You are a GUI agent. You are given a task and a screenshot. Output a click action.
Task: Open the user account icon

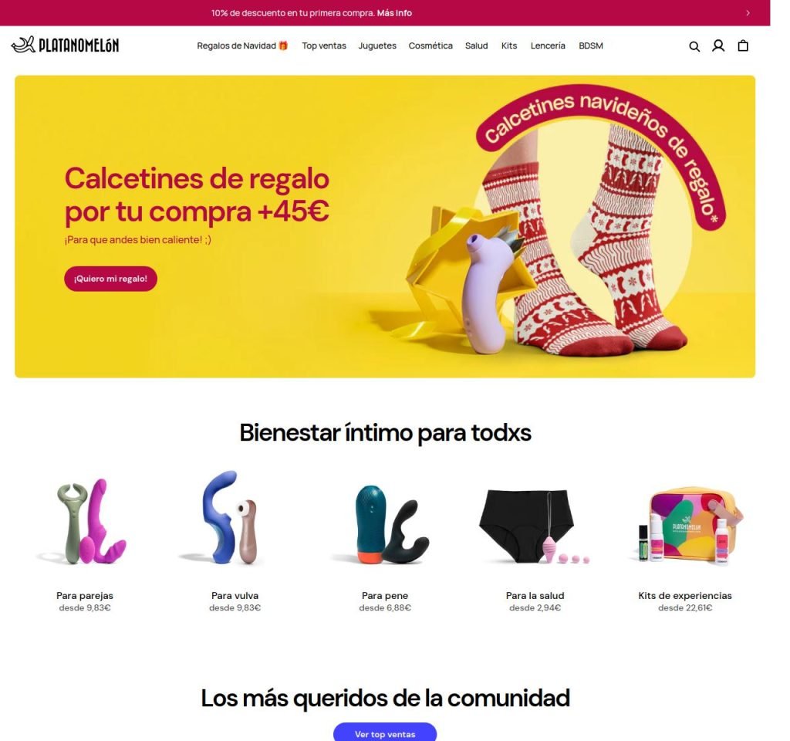pos(718,46)
